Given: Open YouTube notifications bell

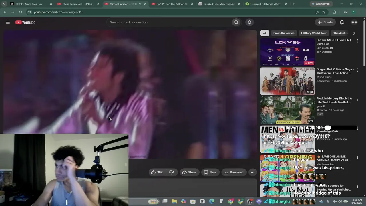Looking at the screenshot, I should [x=342, y=22].
